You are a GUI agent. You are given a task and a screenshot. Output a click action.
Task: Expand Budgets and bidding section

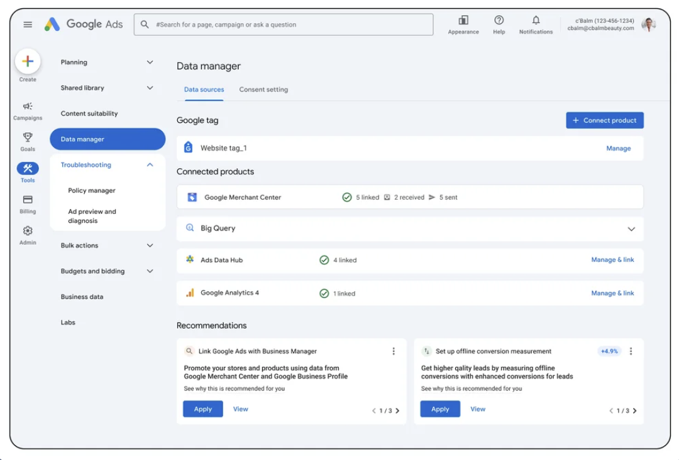point(150,271)
